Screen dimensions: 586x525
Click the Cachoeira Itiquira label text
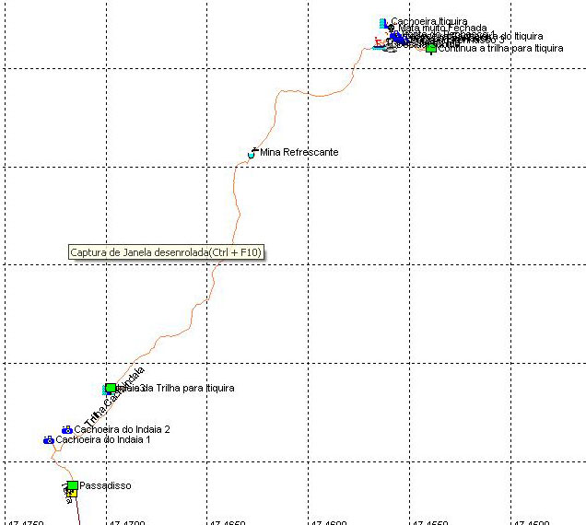[429, 21]
